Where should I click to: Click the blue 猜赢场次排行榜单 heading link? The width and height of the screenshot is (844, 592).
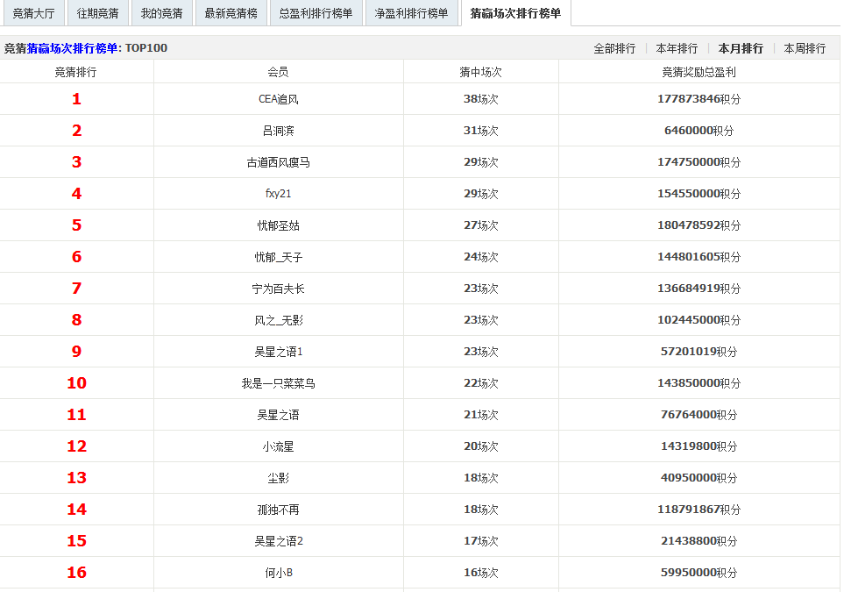(x=73, y=48)
